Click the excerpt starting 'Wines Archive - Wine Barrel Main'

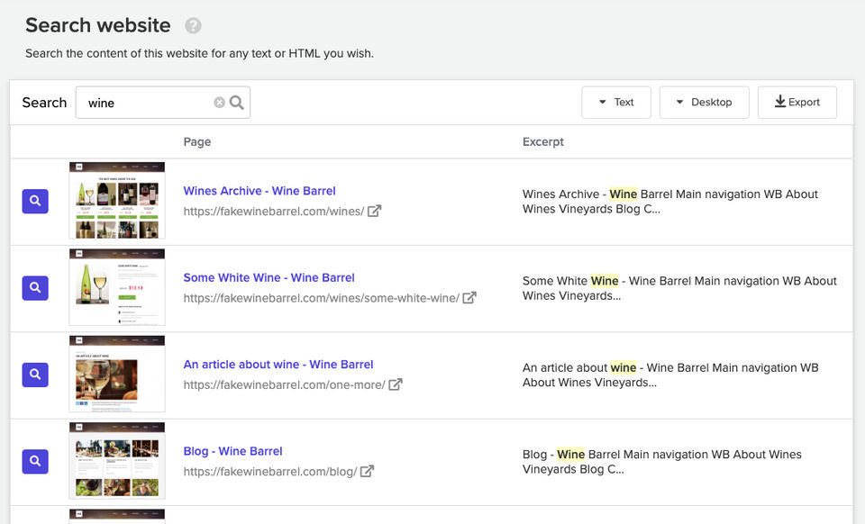[670, 201]
